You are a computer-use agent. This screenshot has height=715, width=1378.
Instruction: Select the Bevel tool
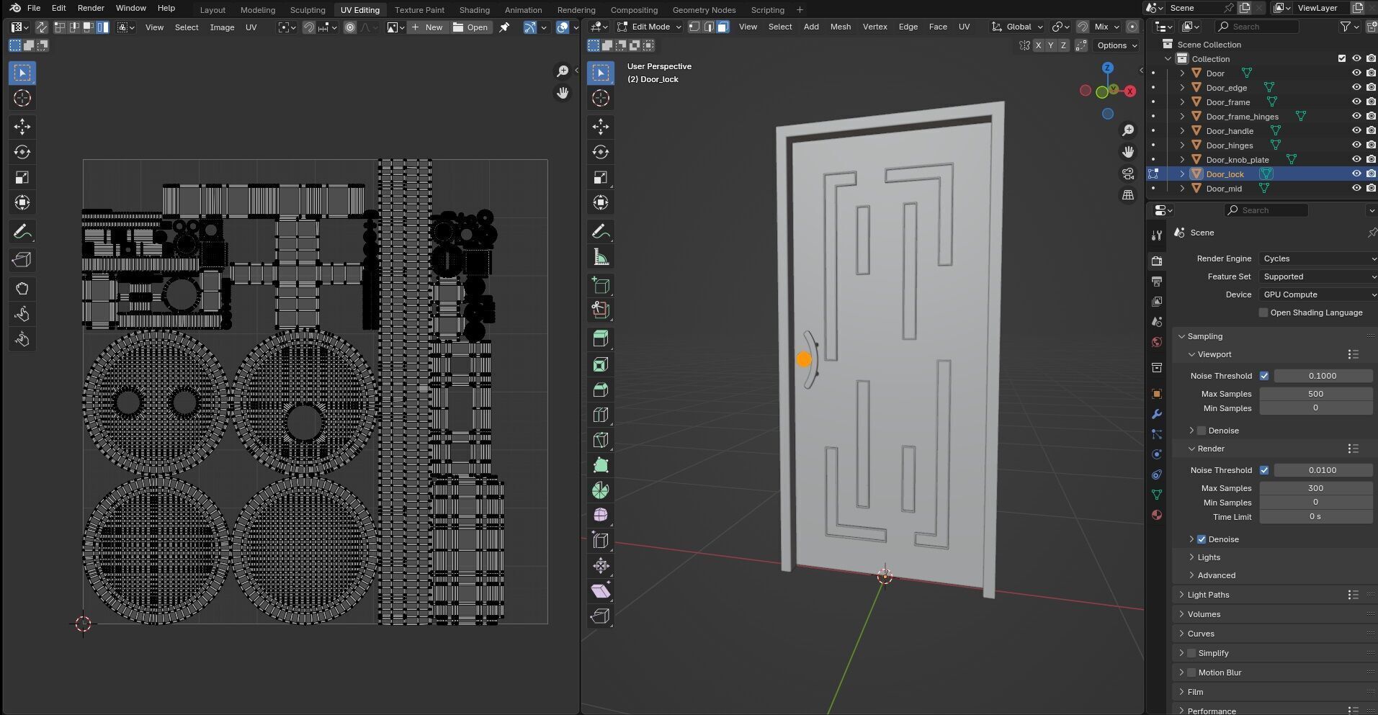(x=601, y=390)
